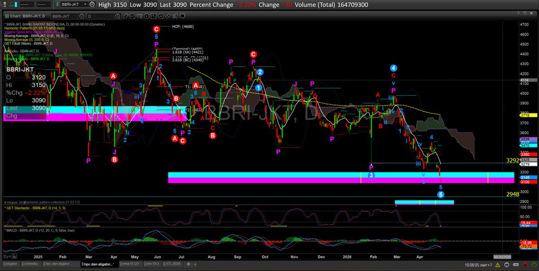Click the play replay icon
Viewport: 539px width, 271px height.
tap(146, 16)
